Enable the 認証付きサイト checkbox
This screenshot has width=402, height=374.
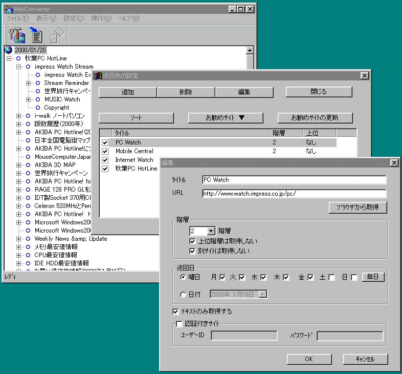pyautogui.click(x=179, y=323)
